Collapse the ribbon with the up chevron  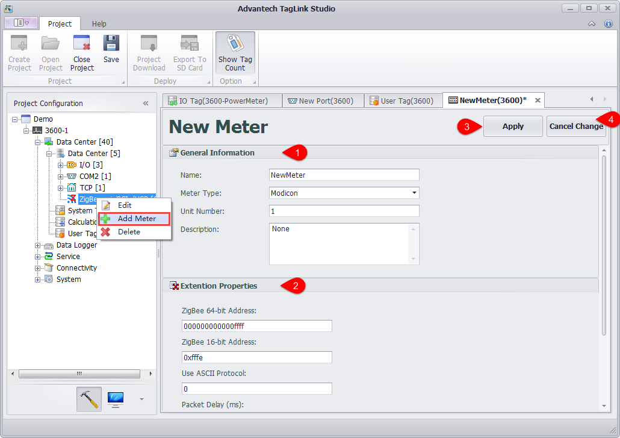tap(592, 23)
